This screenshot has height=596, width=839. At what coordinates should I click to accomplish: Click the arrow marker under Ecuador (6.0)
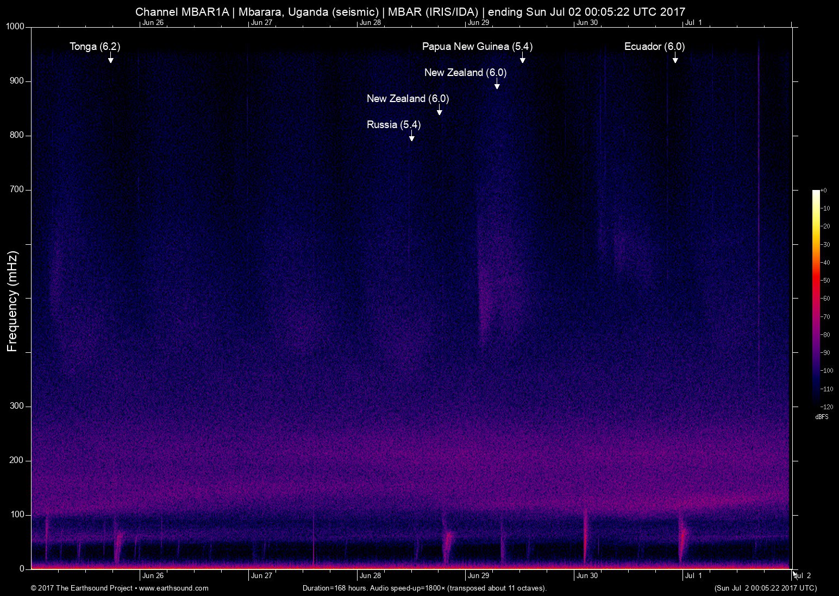click(x=675, y=59)
